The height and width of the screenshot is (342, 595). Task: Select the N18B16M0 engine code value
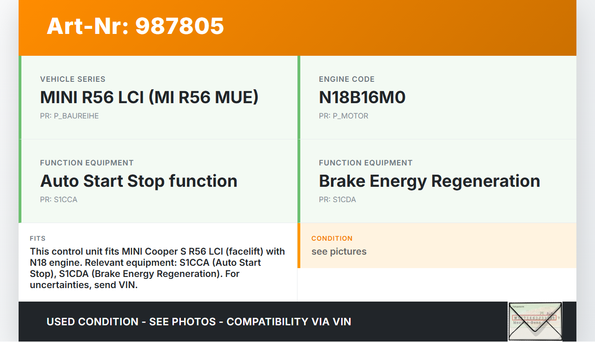pyautogui.click(x=362, y=97)
